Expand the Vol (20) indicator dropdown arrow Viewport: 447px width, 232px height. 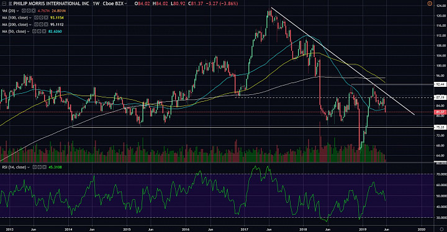[x=17, y=11]
